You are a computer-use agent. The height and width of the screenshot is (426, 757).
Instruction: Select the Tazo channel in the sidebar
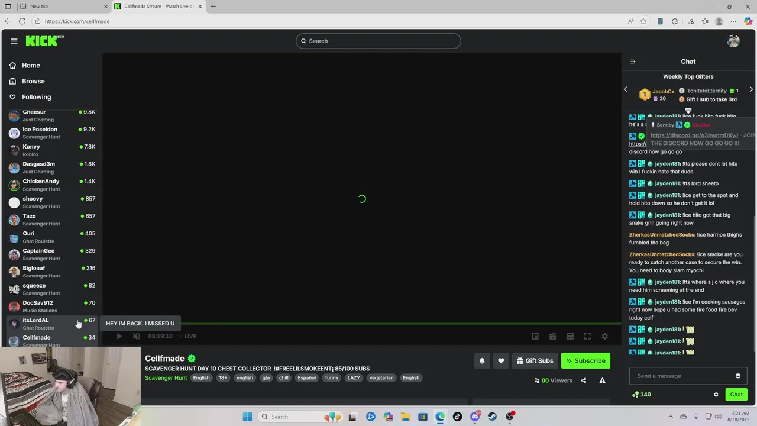tap(52, 220)
